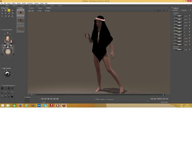
Task: Switch to the Properties tab
Action: pos(184,11)
